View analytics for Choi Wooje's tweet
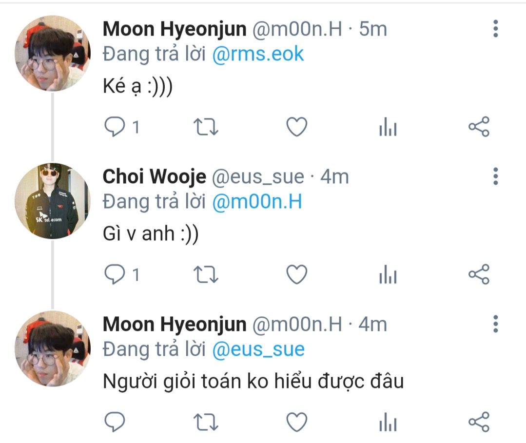The height and width of the screenshot is (443, 526). (388, 274)
